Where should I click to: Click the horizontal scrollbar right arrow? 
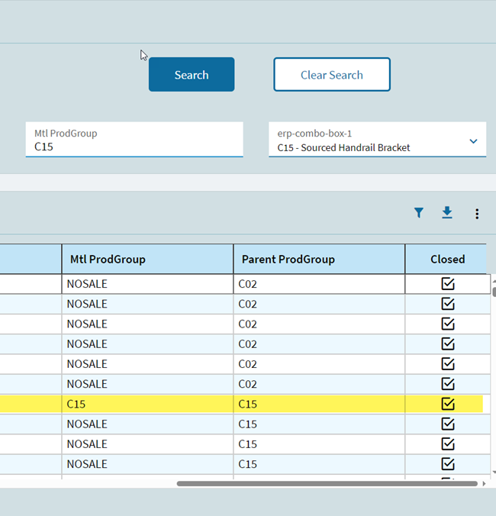(x=484, y=483)
